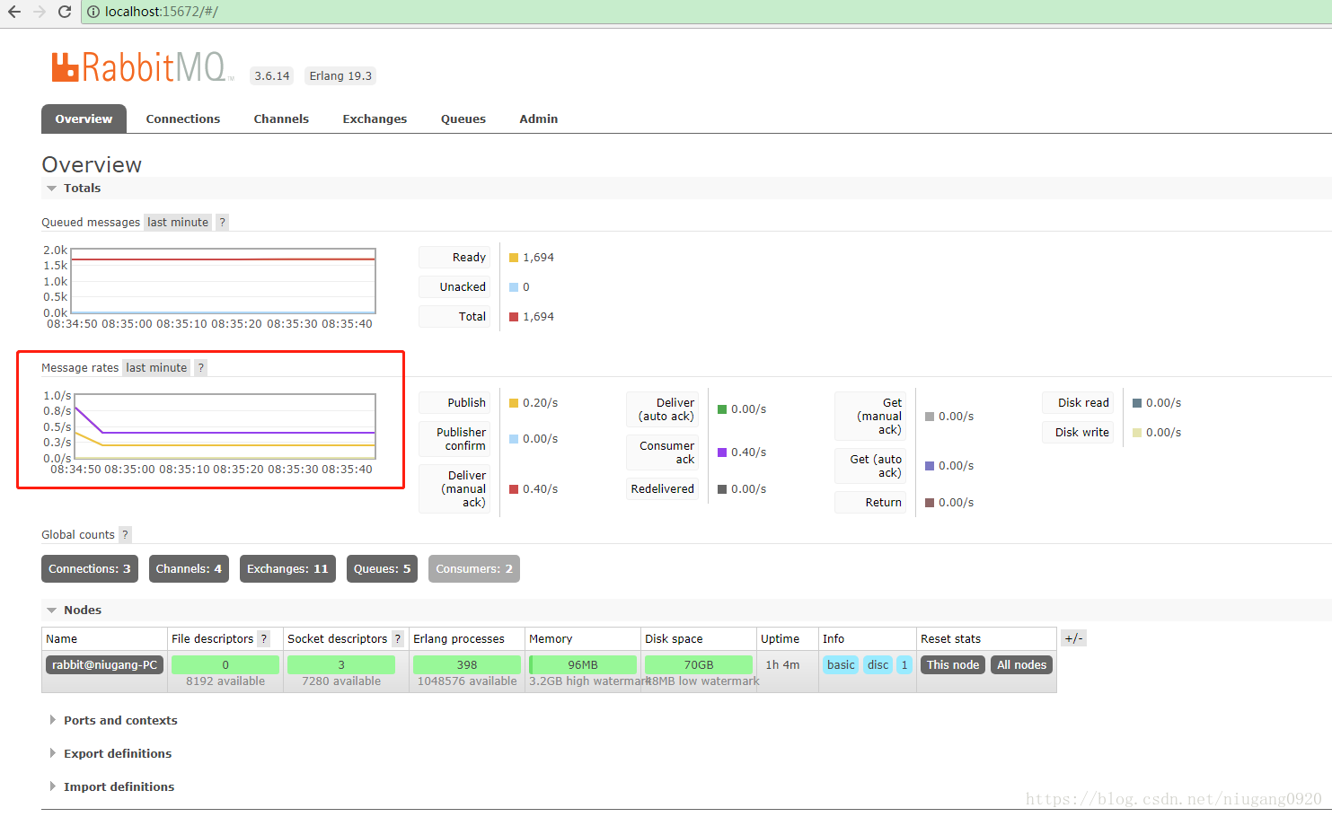Click the Consumers: 2 count button

pyautogui.click(x=474, y=569)
